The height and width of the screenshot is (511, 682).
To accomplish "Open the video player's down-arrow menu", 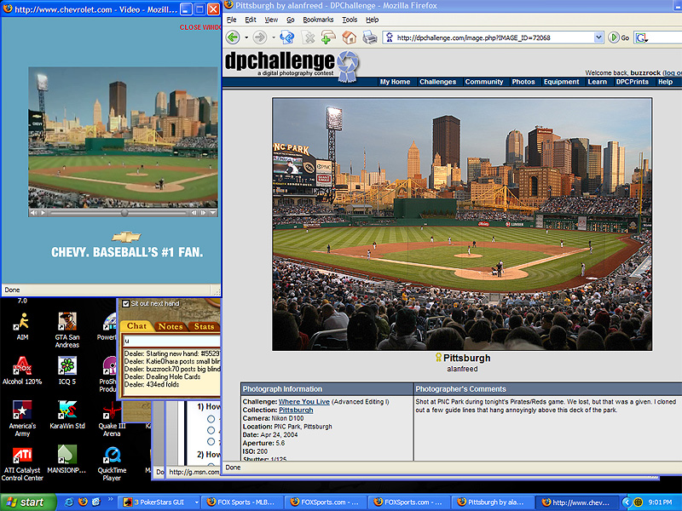I will click(x=212, y=212).
